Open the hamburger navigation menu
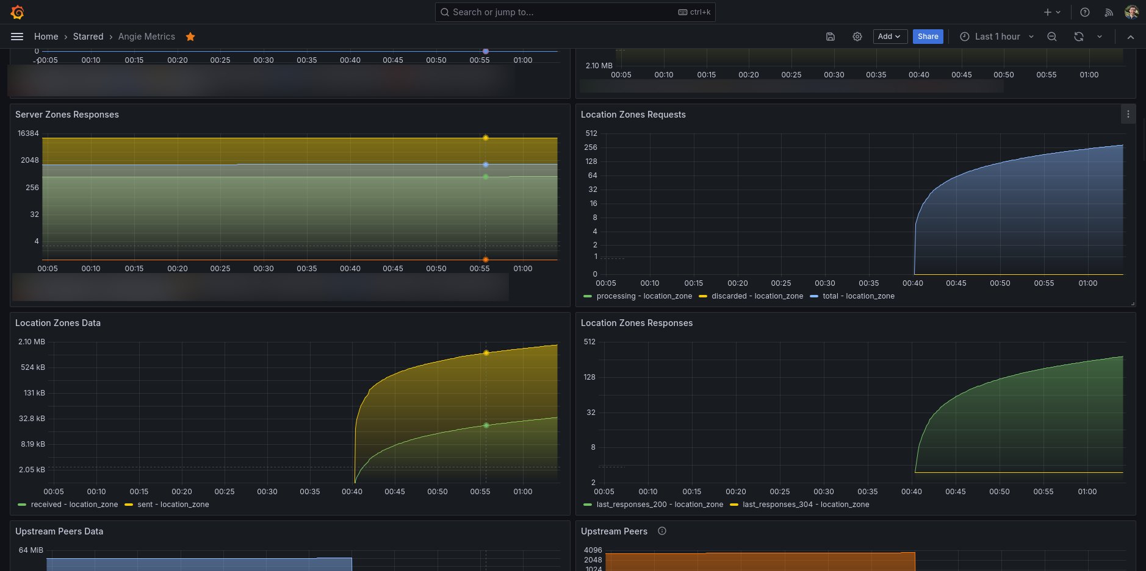Image resolution: width=1146 pixels, height=571 pixels. pos(17,37)
